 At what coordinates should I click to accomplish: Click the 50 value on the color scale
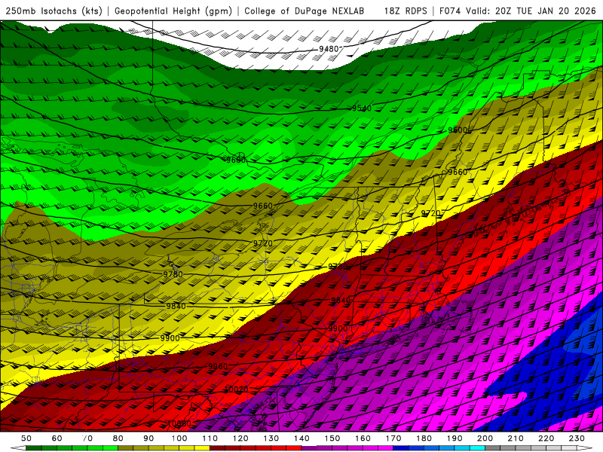(x=26, y=438)
